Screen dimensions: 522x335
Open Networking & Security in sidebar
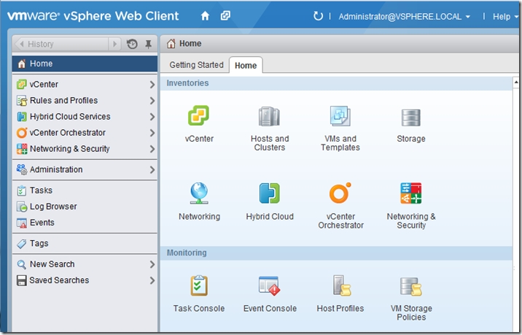(x=85, y=149)
